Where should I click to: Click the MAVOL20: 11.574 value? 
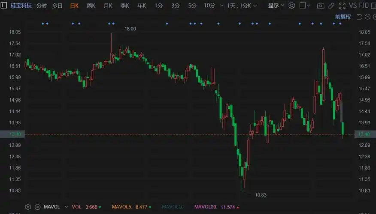216,207
